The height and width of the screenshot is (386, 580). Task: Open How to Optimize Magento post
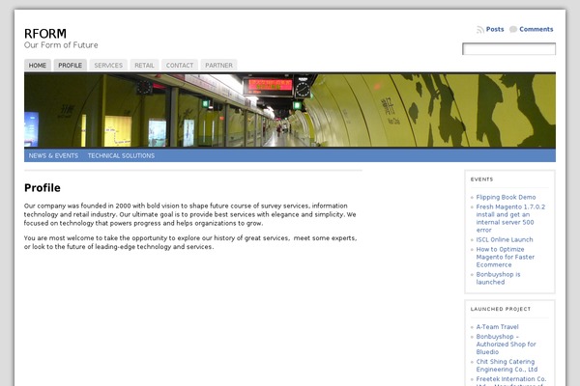tap(506, 257)
